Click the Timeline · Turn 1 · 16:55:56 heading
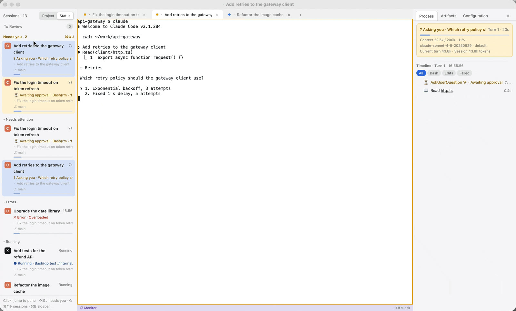 [x=440, y=65]
